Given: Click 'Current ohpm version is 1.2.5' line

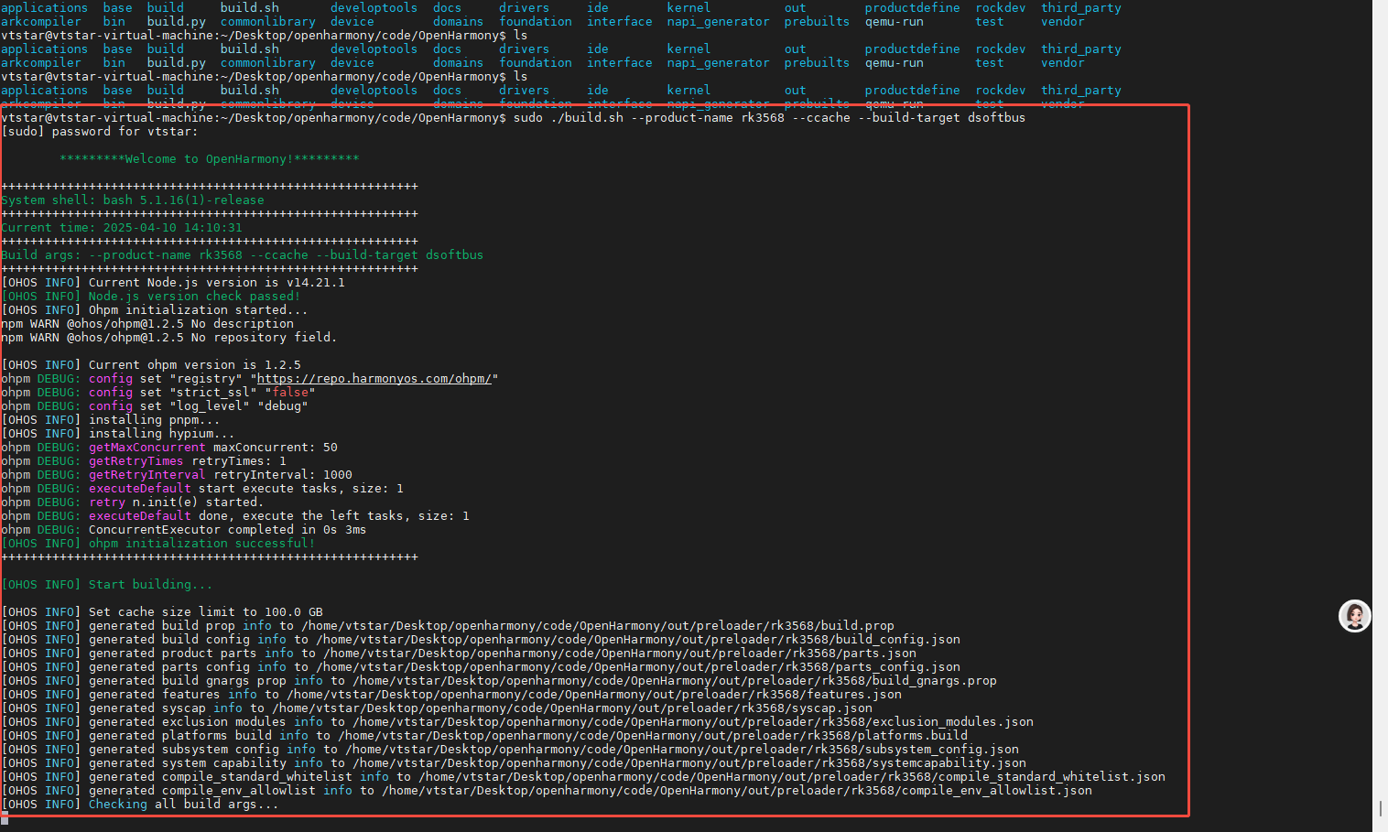Looking at the screenshot, I should [x=151, y=364].
